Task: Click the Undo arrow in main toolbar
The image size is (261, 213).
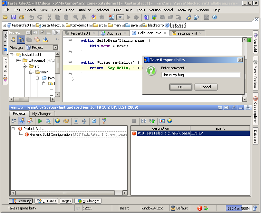Action: pyautogui.click(x=32, y=17)
